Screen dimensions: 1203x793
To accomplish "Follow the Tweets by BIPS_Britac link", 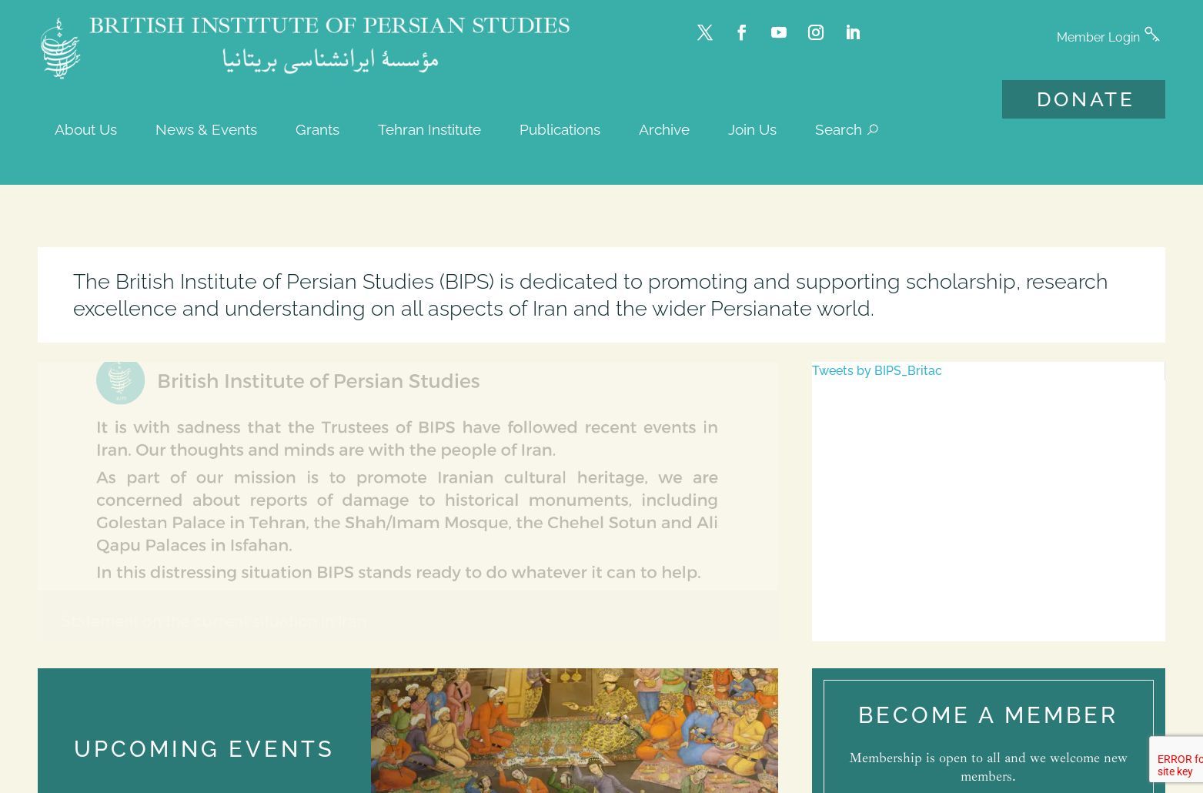I will (x=876, y=370).
